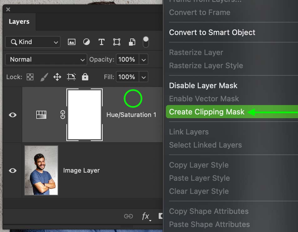Switch to the Layers tab

19,22
